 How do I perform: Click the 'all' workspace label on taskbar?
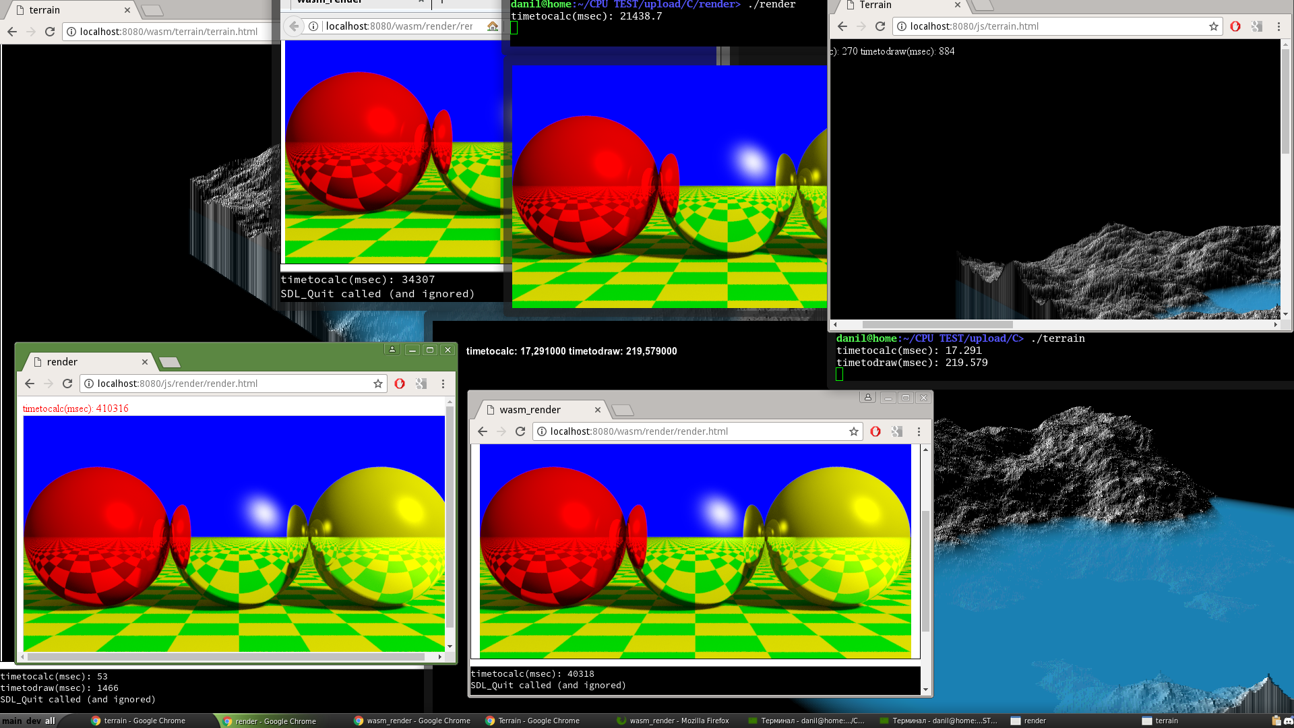click(x=50, y=721)
